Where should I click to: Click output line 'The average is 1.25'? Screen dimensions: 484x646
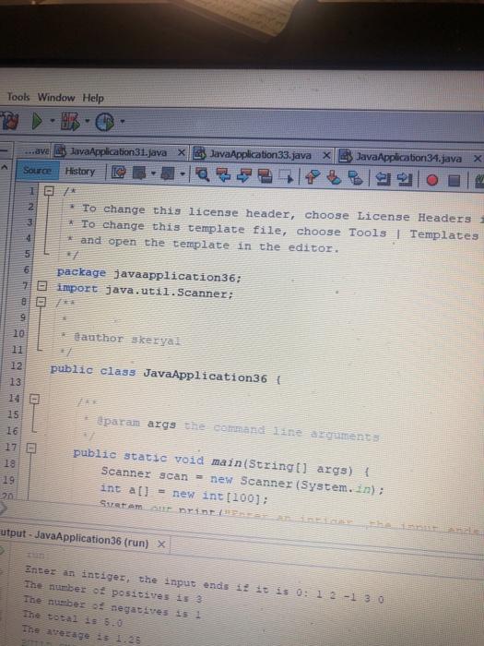click(x=81, y=634)
